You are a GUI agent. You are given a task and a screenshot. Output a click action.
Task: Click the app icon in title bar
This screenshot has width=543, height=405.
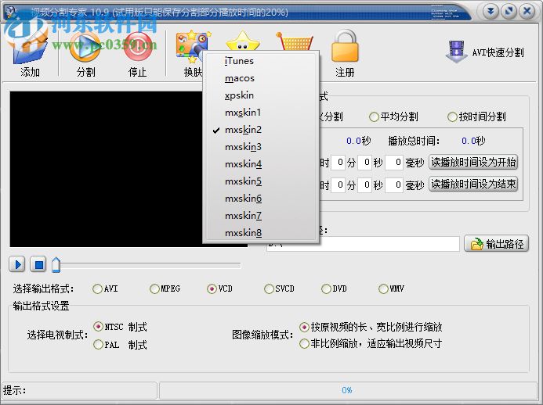pos(12,12)
